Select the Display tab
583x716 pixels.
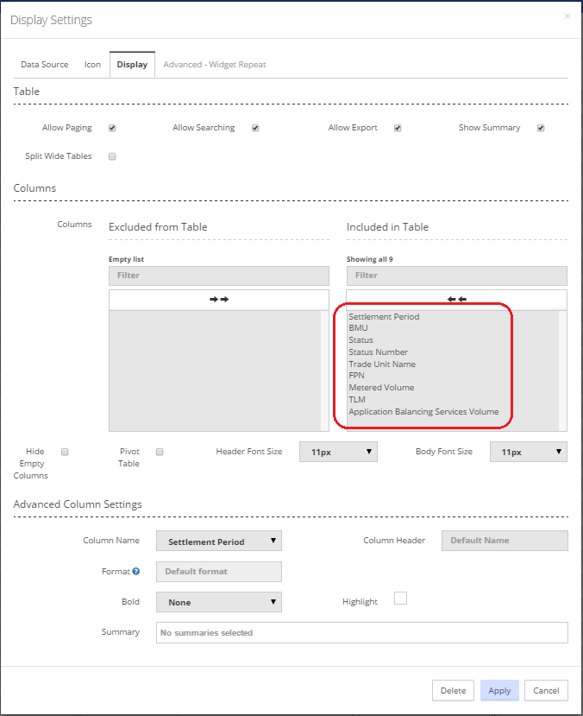tap(132, 65)
